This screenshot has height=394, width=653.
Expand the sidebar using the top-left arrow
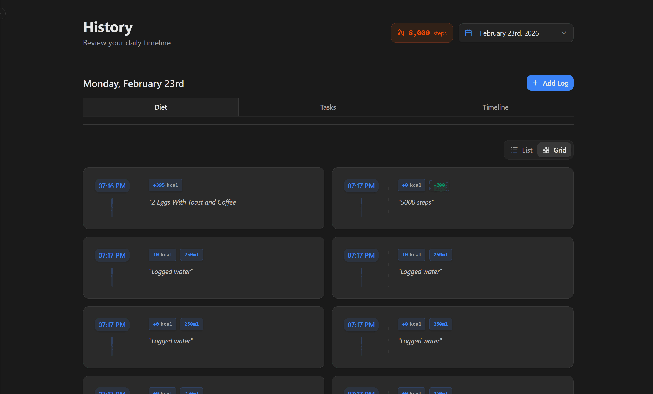pyautogui.click(x=2, y=13)
